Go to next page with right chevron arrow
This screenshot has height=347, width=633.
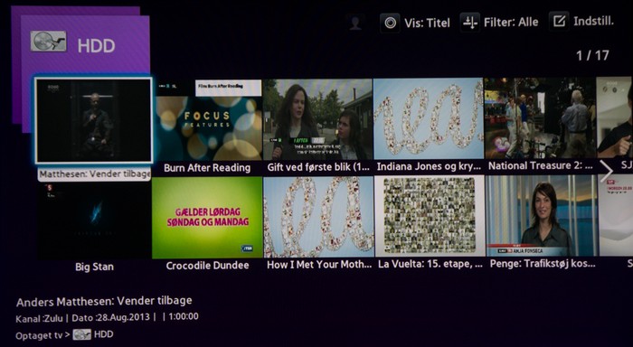click(x=606, y=171)
